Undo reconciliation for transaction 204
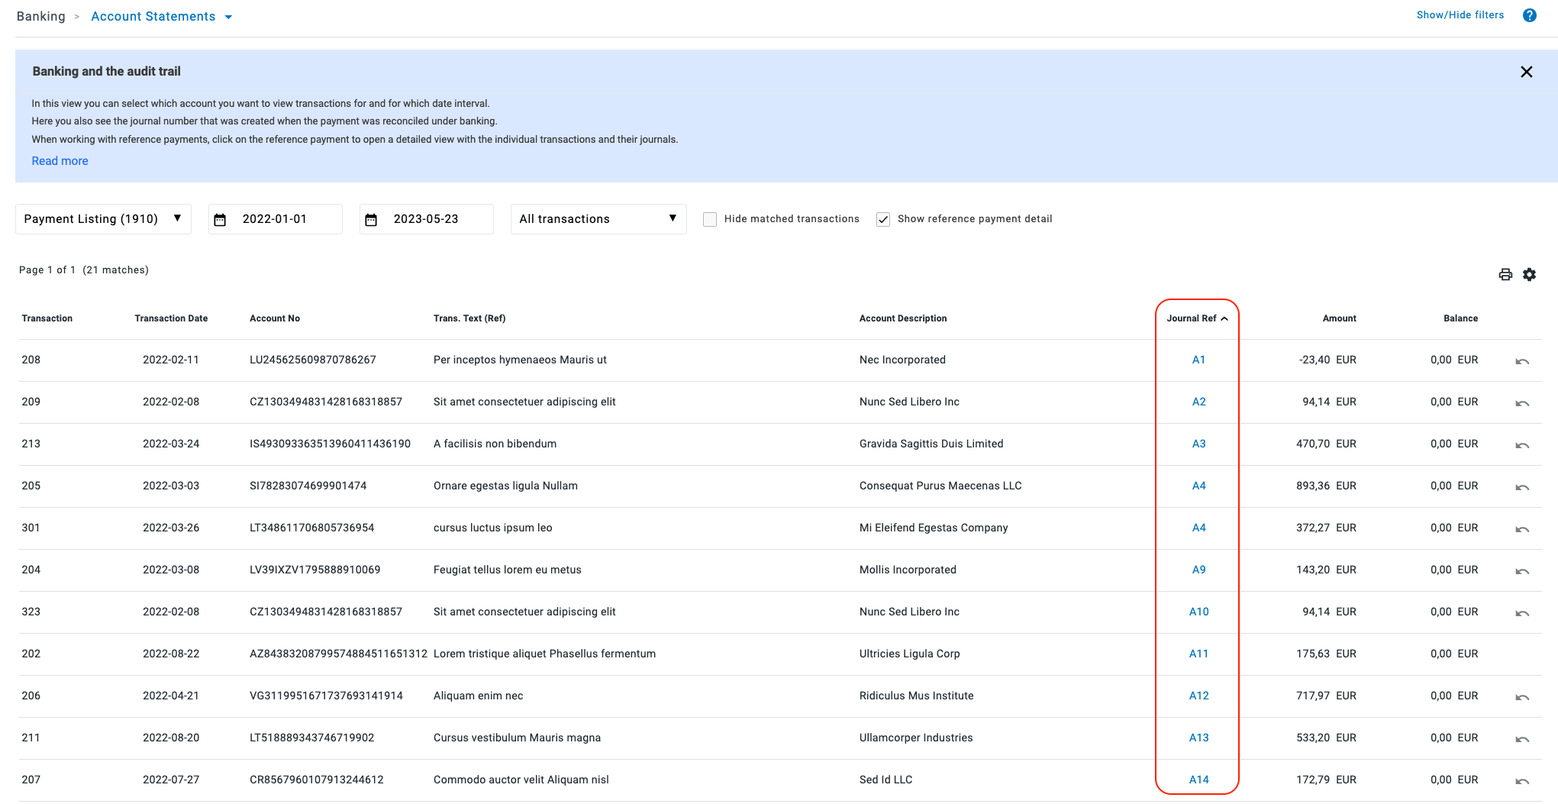1558x804 pixels. (x=1522, y=571)
